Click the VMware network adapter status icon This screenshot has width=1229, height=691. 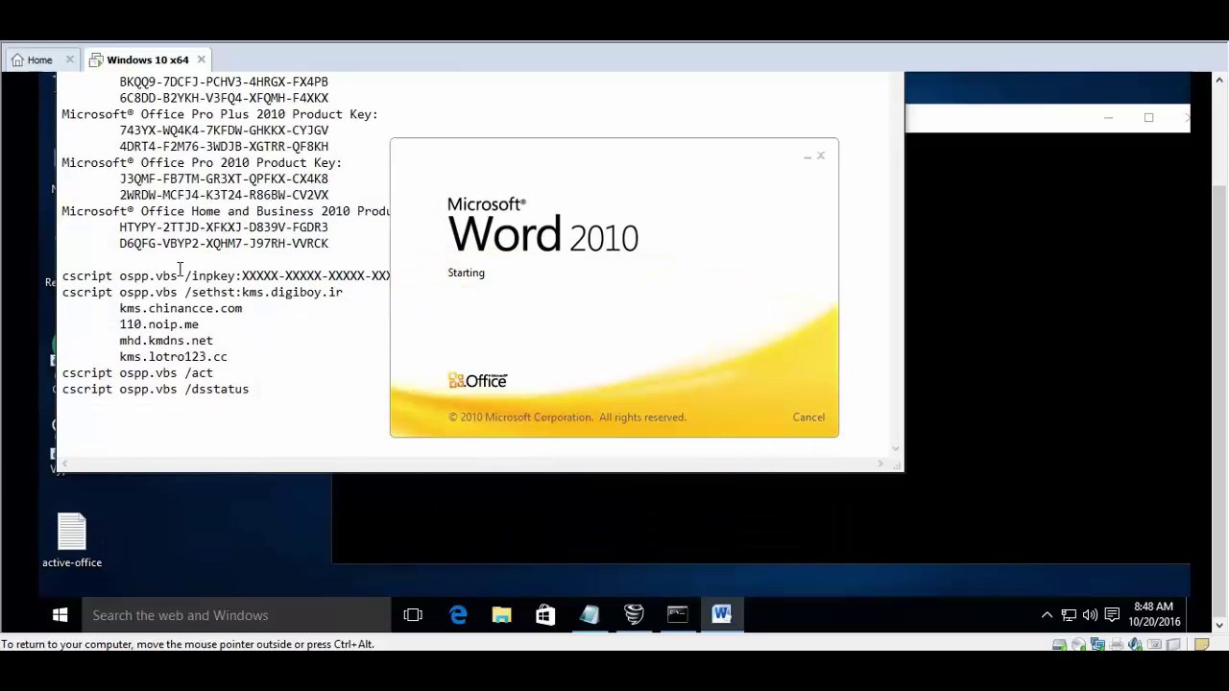click(1097, 645)
